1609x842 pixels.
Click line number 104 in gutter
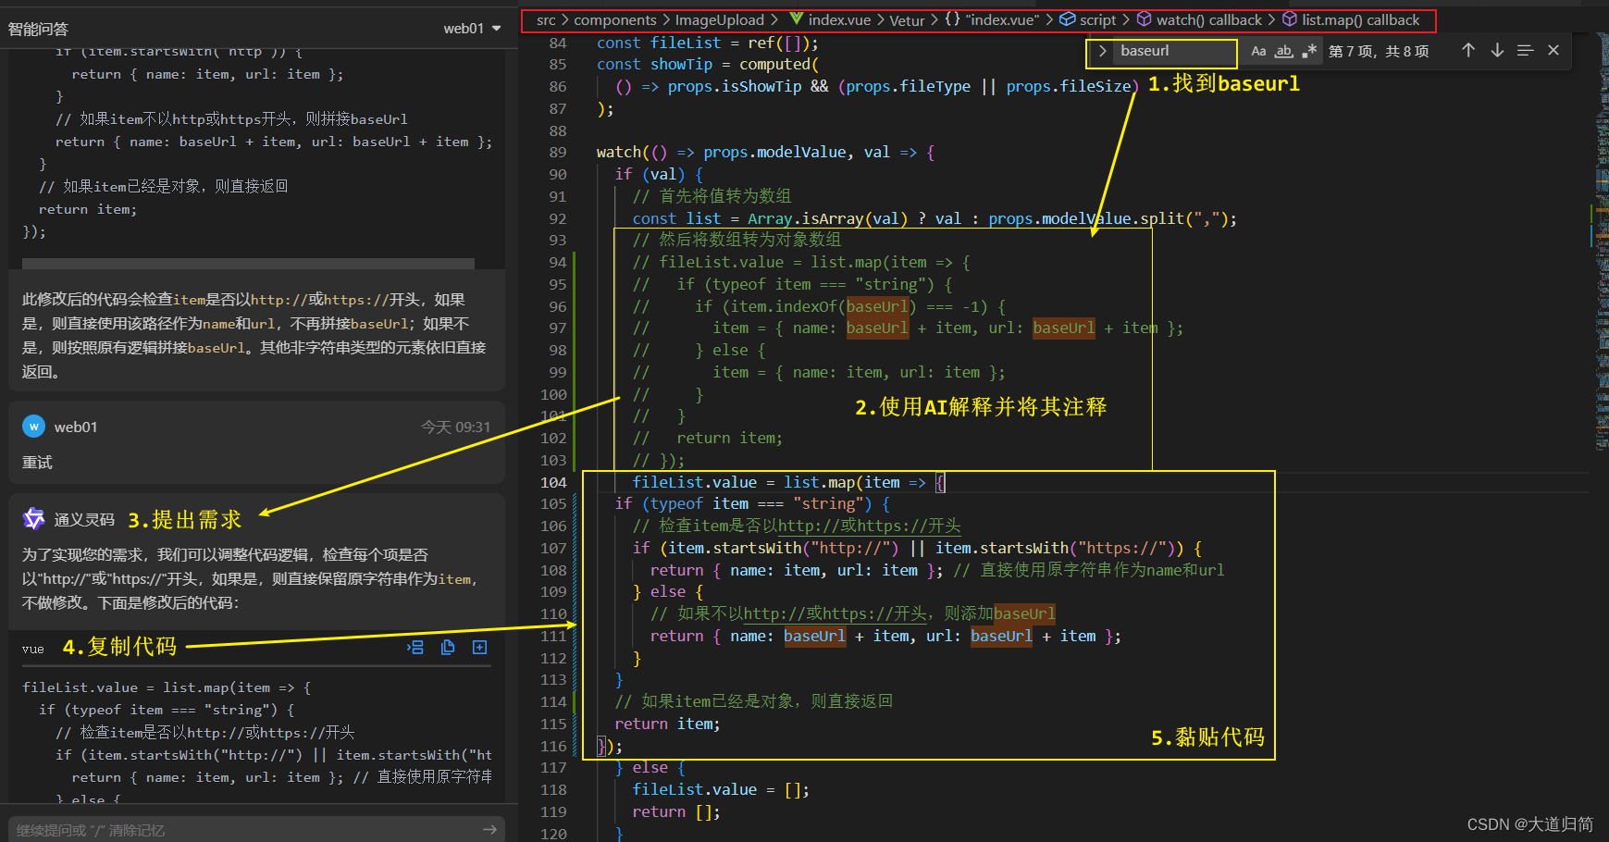[x=553, y=482]
